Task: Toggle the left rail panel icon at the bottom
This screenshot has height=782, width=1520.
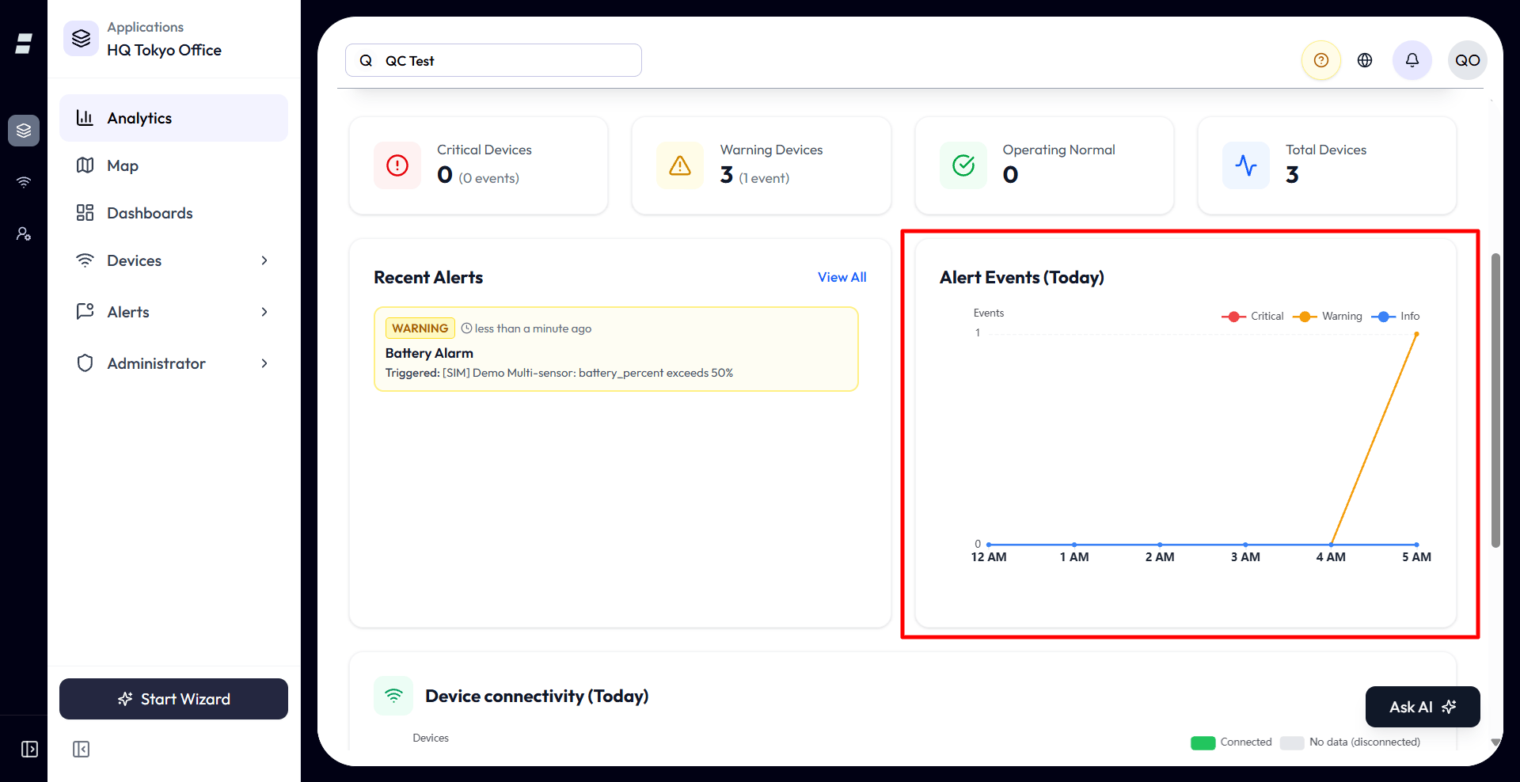Action: coord(29,749)
